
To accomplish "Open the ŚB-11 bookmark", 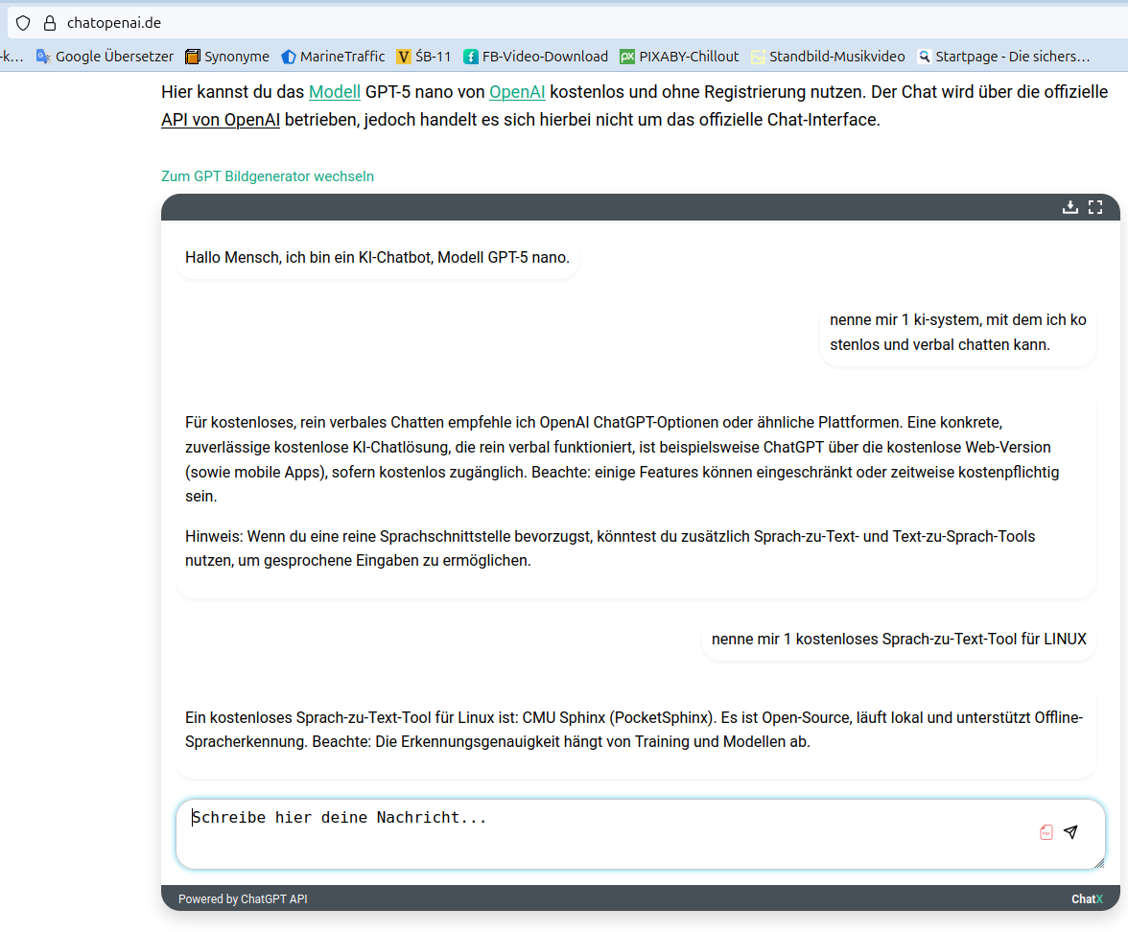I will pyautogui.click(x=424, y=57).
